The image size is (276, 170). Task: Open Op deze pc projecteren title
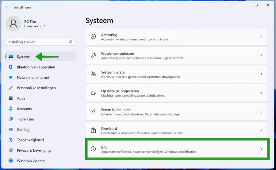[x=120, y=91]
